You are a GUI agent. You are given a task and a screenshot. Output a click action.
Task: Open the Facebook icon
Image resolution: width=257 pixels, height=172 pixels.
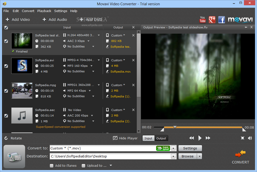pyautogui.click(x=222, y=20)
